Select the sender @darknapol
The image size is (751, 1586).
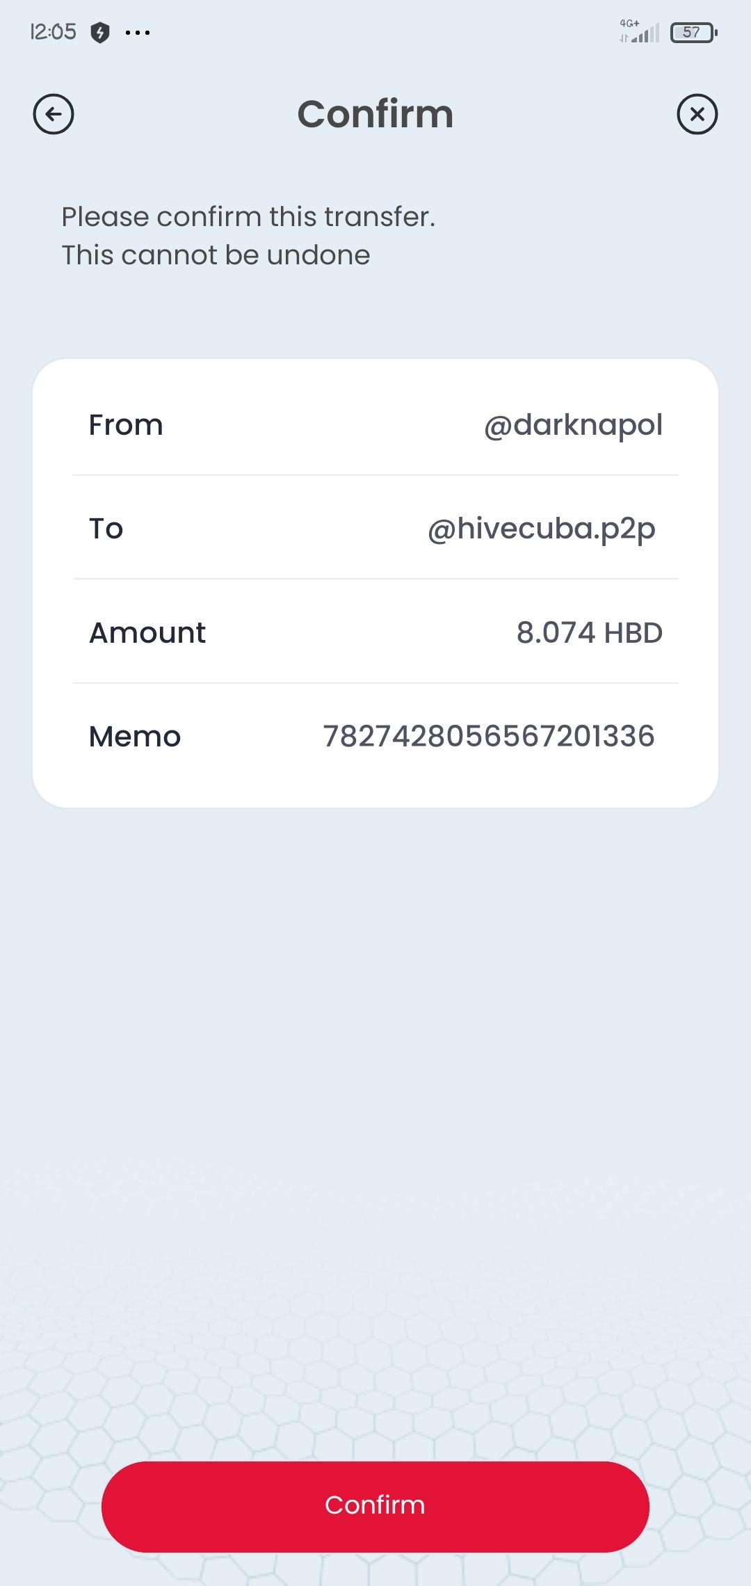point(573,425)
